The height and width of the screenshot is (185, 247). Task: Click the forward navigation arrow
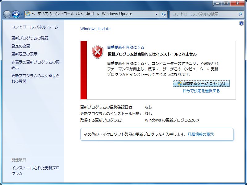pos(16,14)
